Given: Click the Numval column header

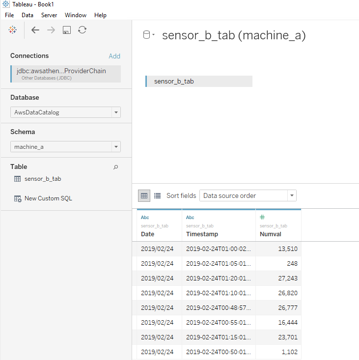Looking at the screenshot, I should coord(271,234).
